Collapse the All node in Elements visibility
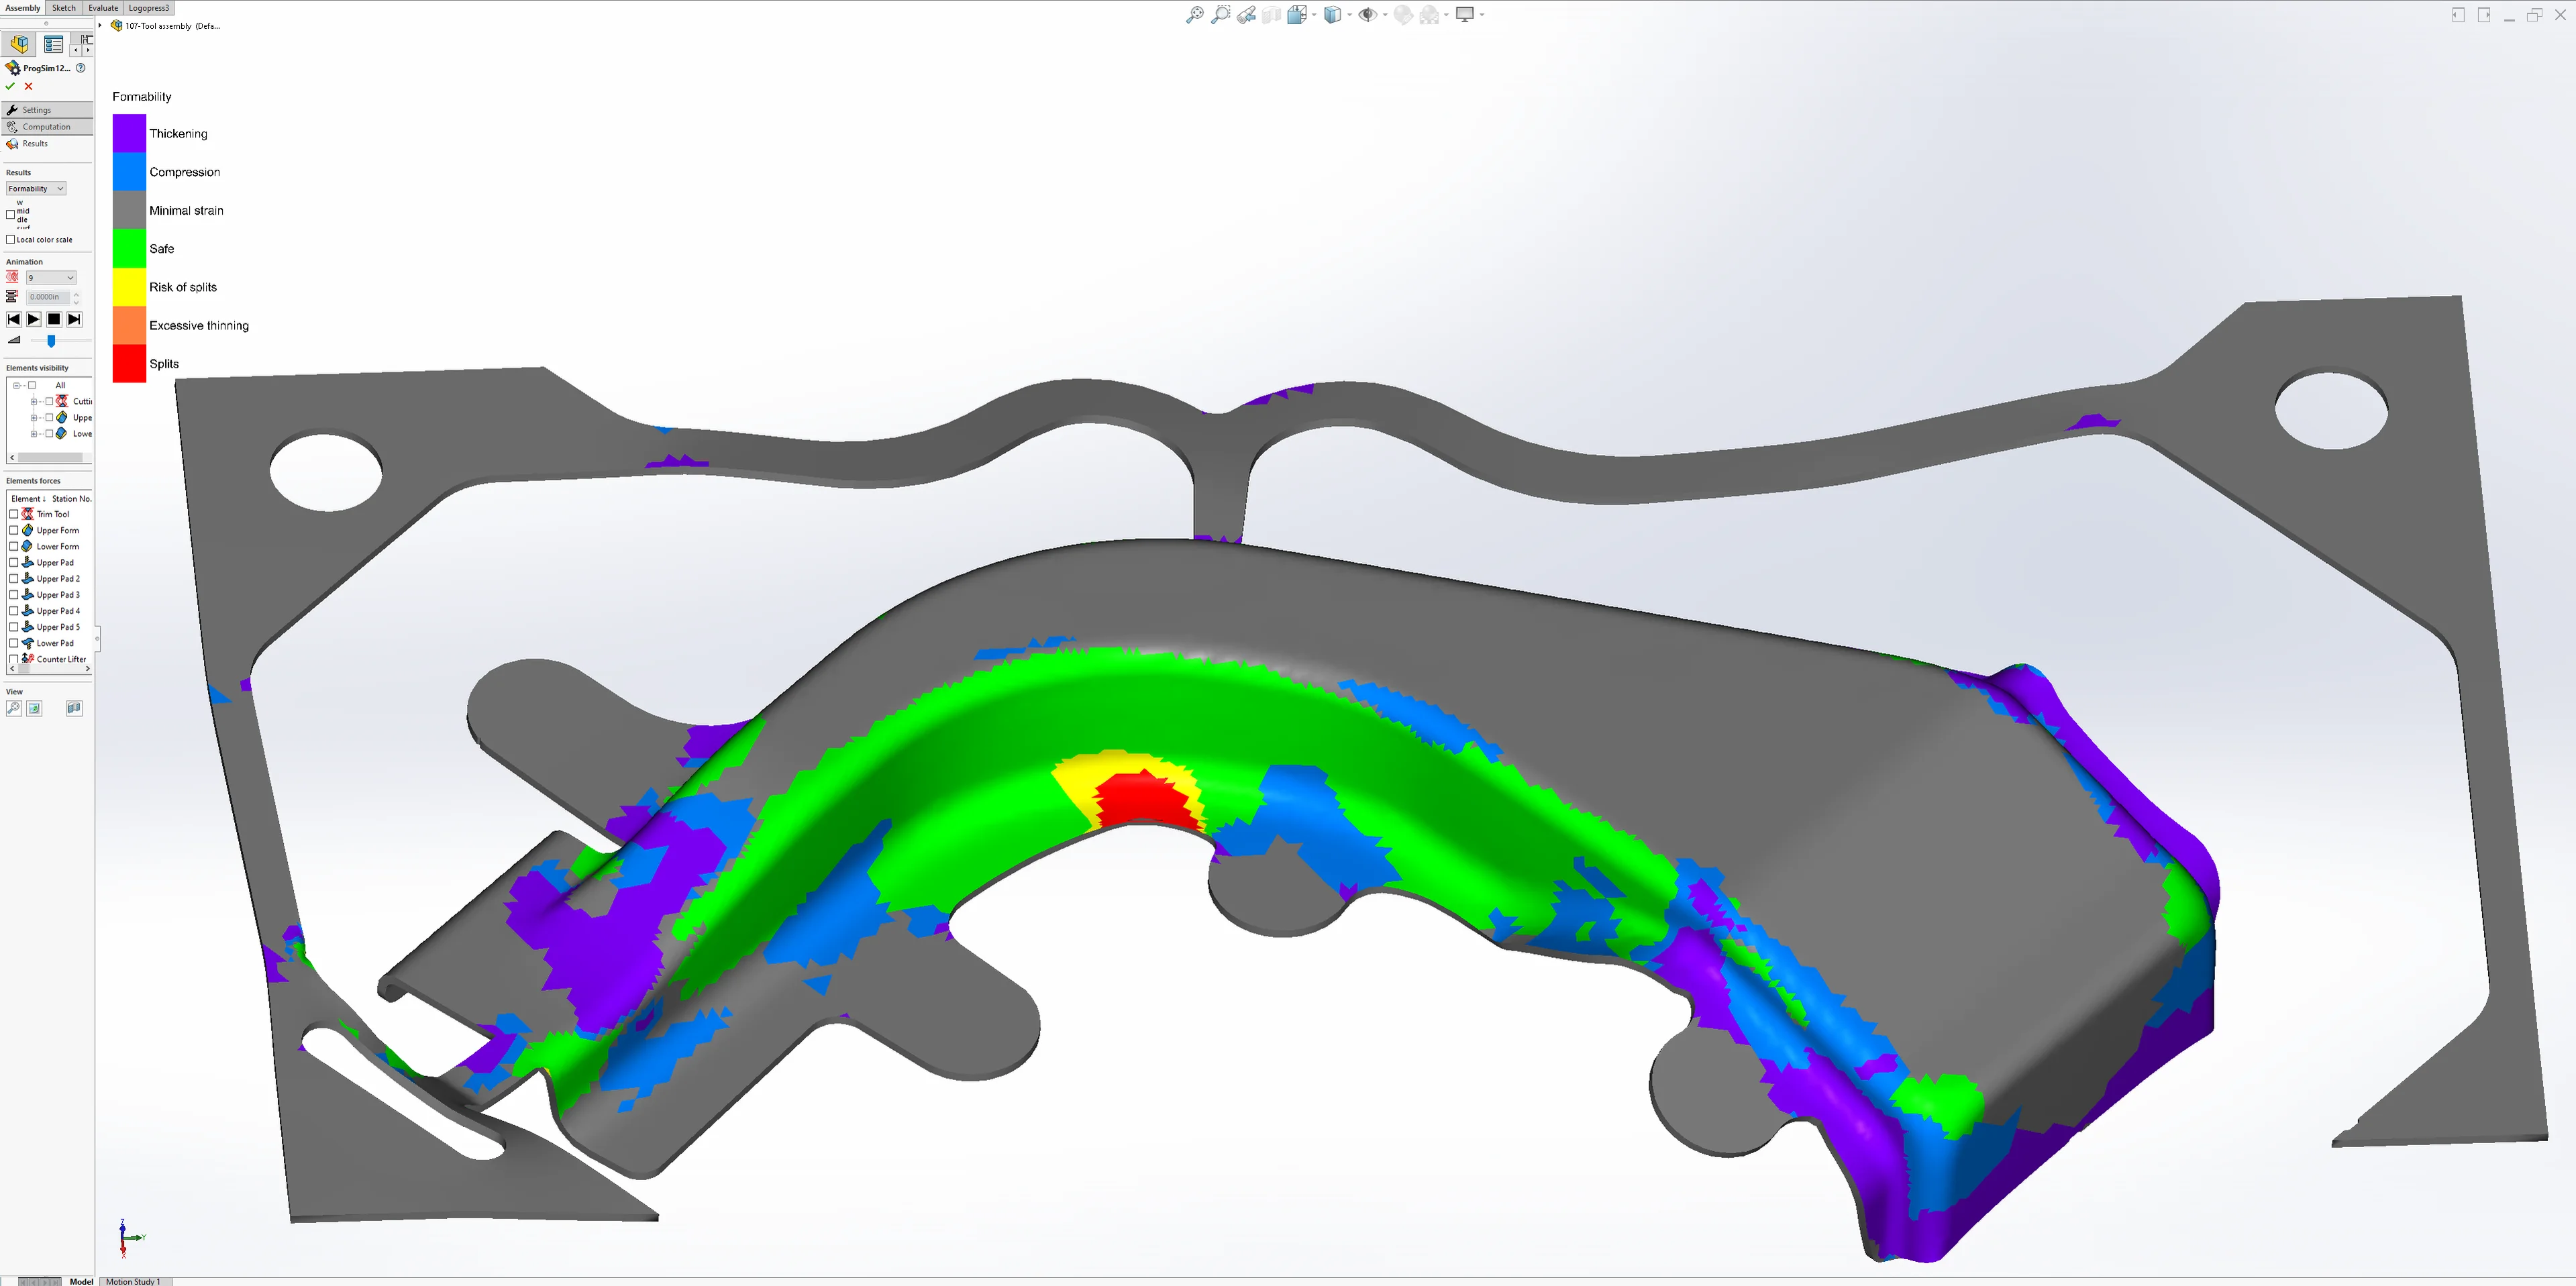This screenshot has height=1286, width=2576. 17,385
